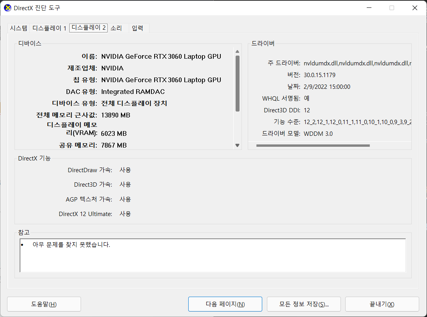Viewport: 427px width, 317px height.
Task: Open the 입력 tab
Action: 137,28
